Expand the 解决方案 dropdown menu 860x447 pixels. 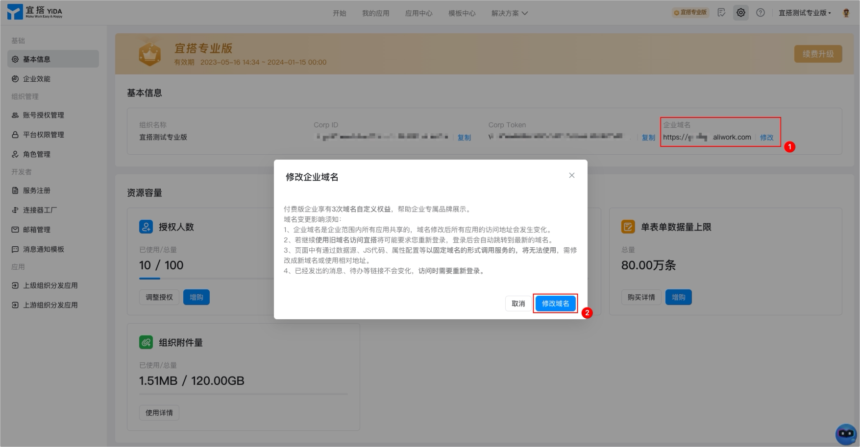[x=510, y=13]
